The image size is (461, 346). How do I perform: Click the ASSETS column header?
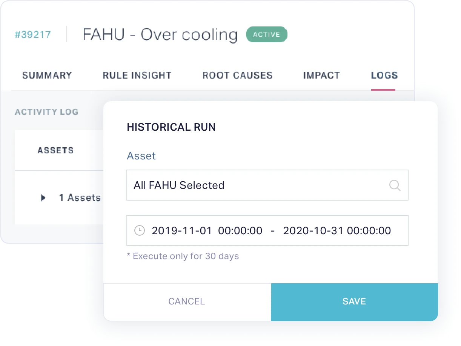pos(55,150)
